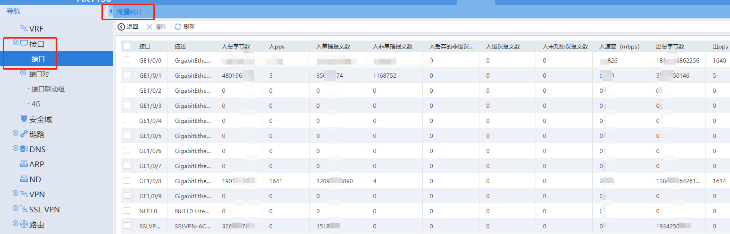
Task: Click the database icon beside DNS
Action: 24,149
